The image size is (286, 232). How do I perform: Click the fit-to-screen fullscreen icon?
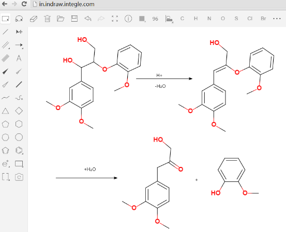coord(115,19)
